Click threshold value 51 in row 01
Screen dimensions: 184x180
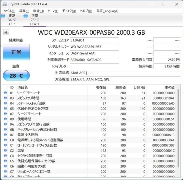(143, 93)
